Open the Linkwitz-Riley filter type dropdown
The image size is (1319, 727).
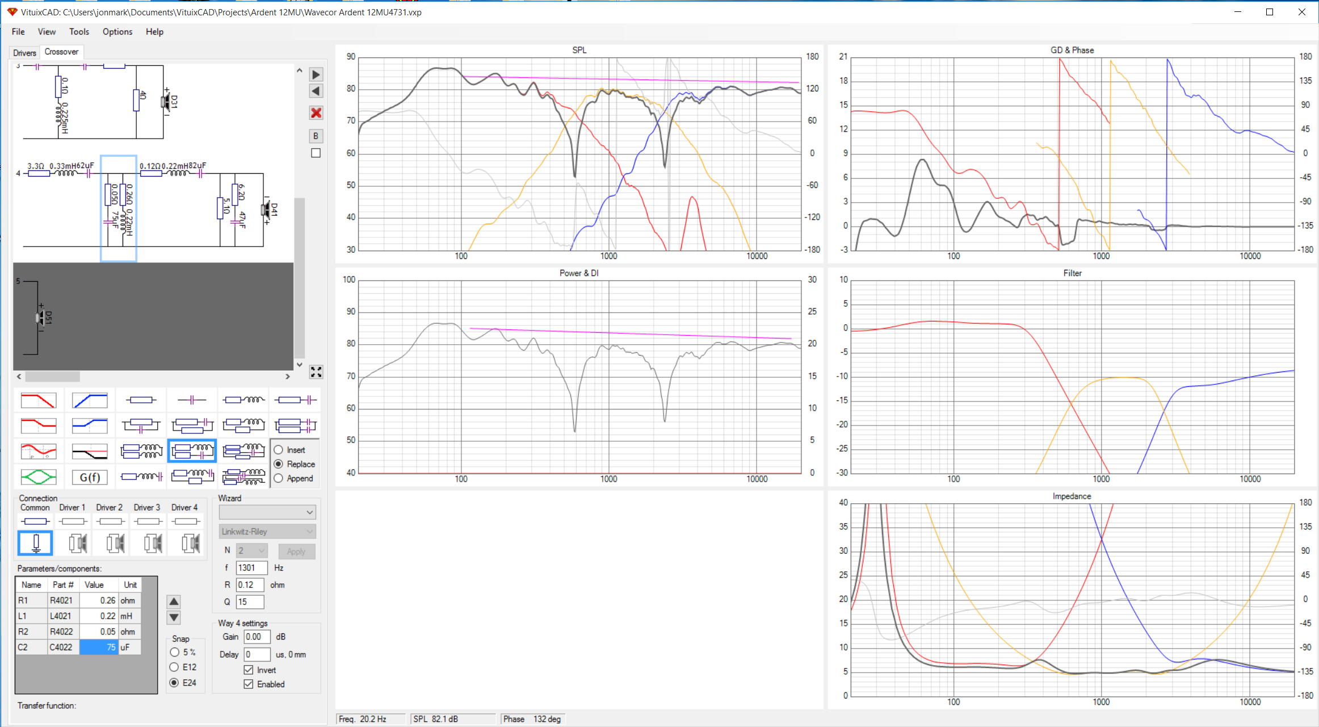click(x=267, y=532)
